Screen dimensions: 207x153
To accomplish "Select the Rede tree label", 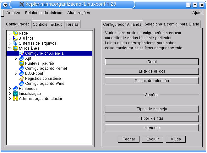I will click(x=23, y=33).
